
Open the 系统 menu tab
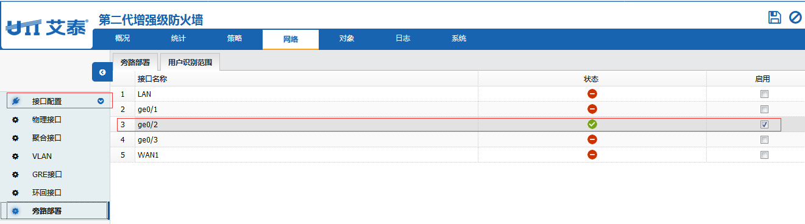(459, 38)
